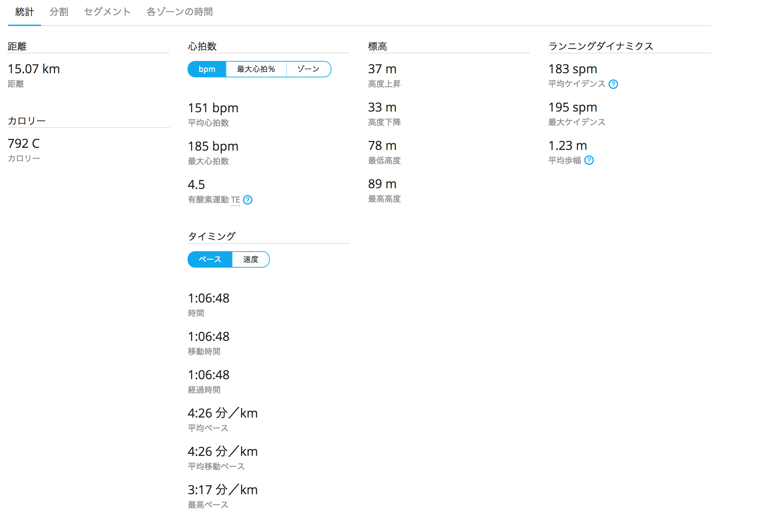Click the 標高 section heading
Viewport: 758px width, 525px height.
[377, 46]
